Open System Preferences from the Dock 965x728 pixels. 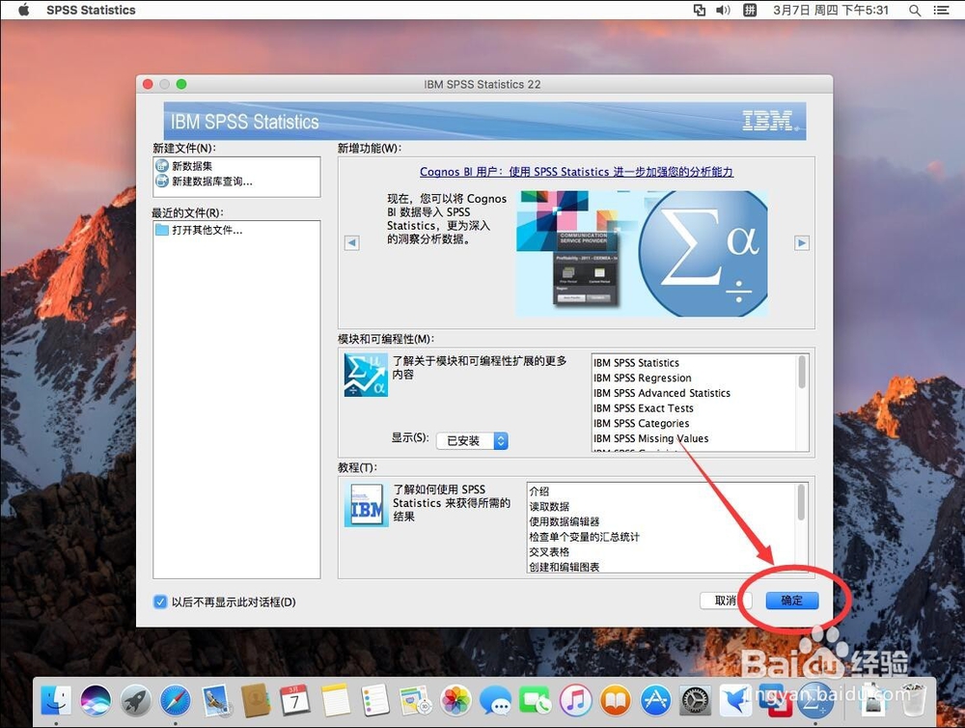696,700
